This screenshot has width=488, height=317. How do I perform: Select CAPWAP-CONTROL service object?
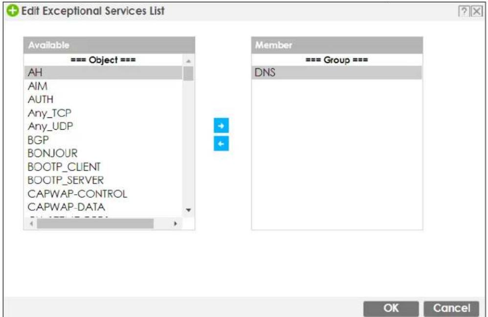tap(103, 194)
